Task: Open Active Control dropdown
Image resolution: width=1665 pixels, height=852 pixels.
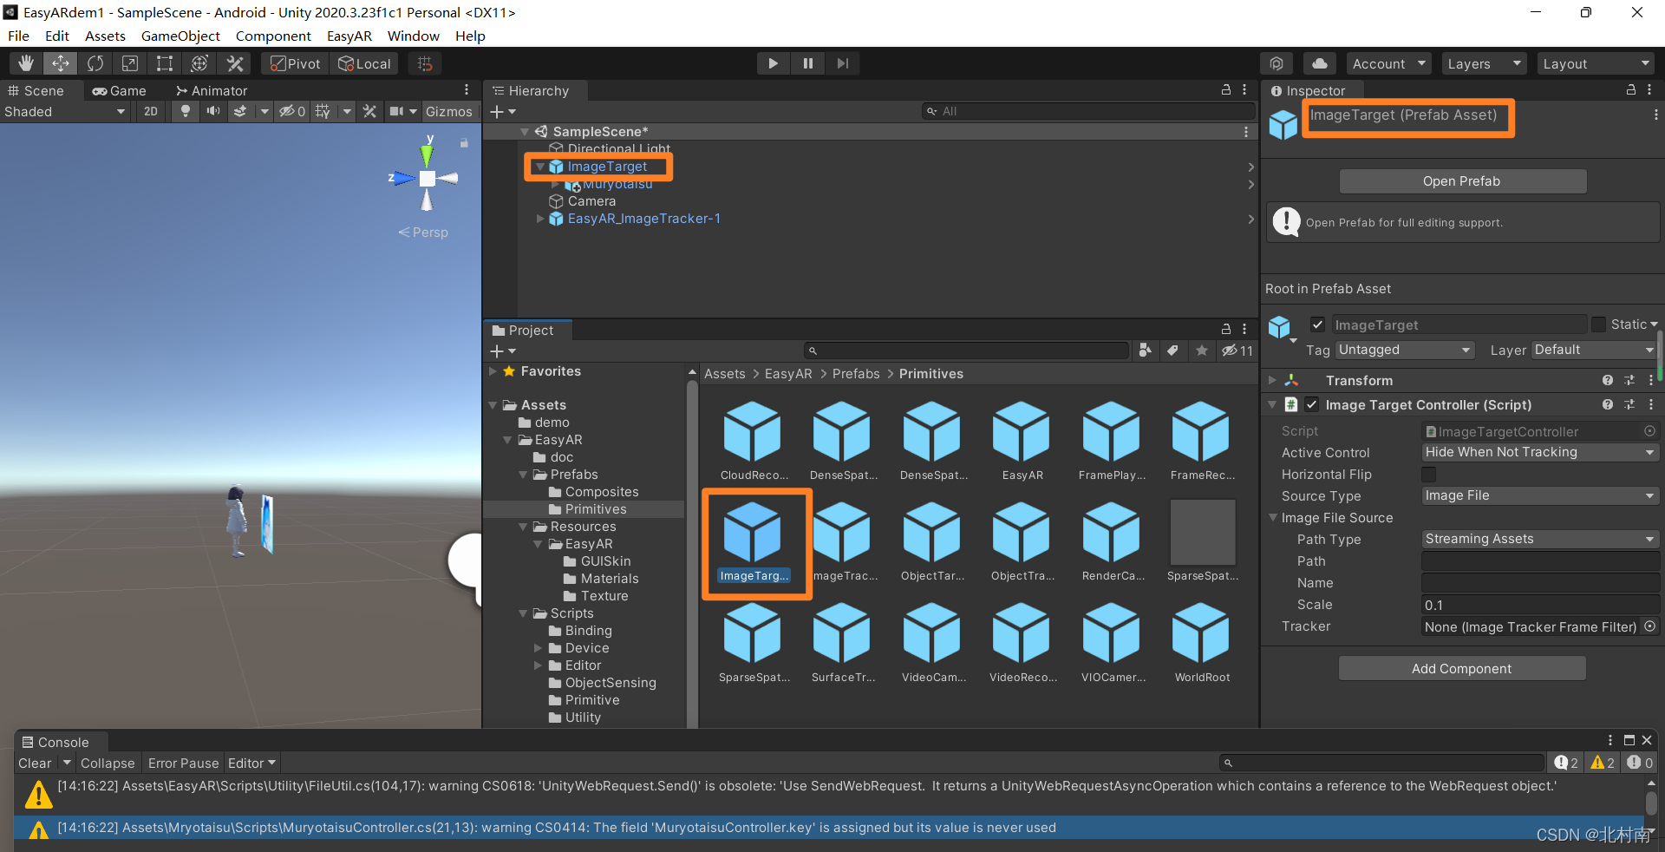Action: (1539, 452)
